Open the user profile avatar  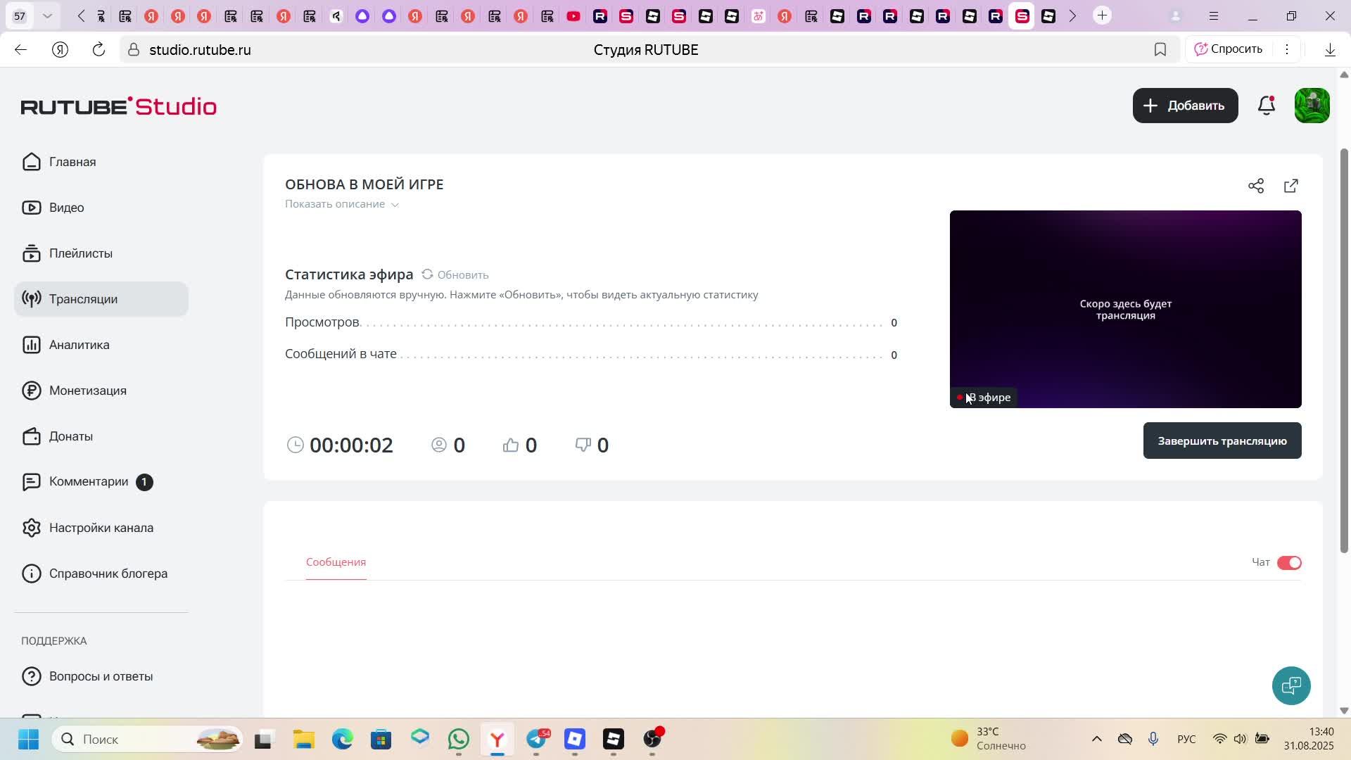(1312, 106)
